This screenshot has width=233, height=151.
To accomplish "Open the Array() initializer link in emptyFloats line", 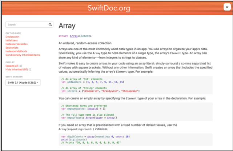I will pos(111,118).
